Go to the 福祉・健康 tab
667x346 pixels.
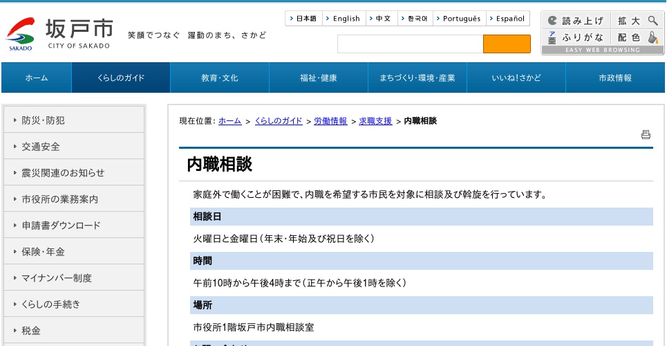[x=319, y=78]
